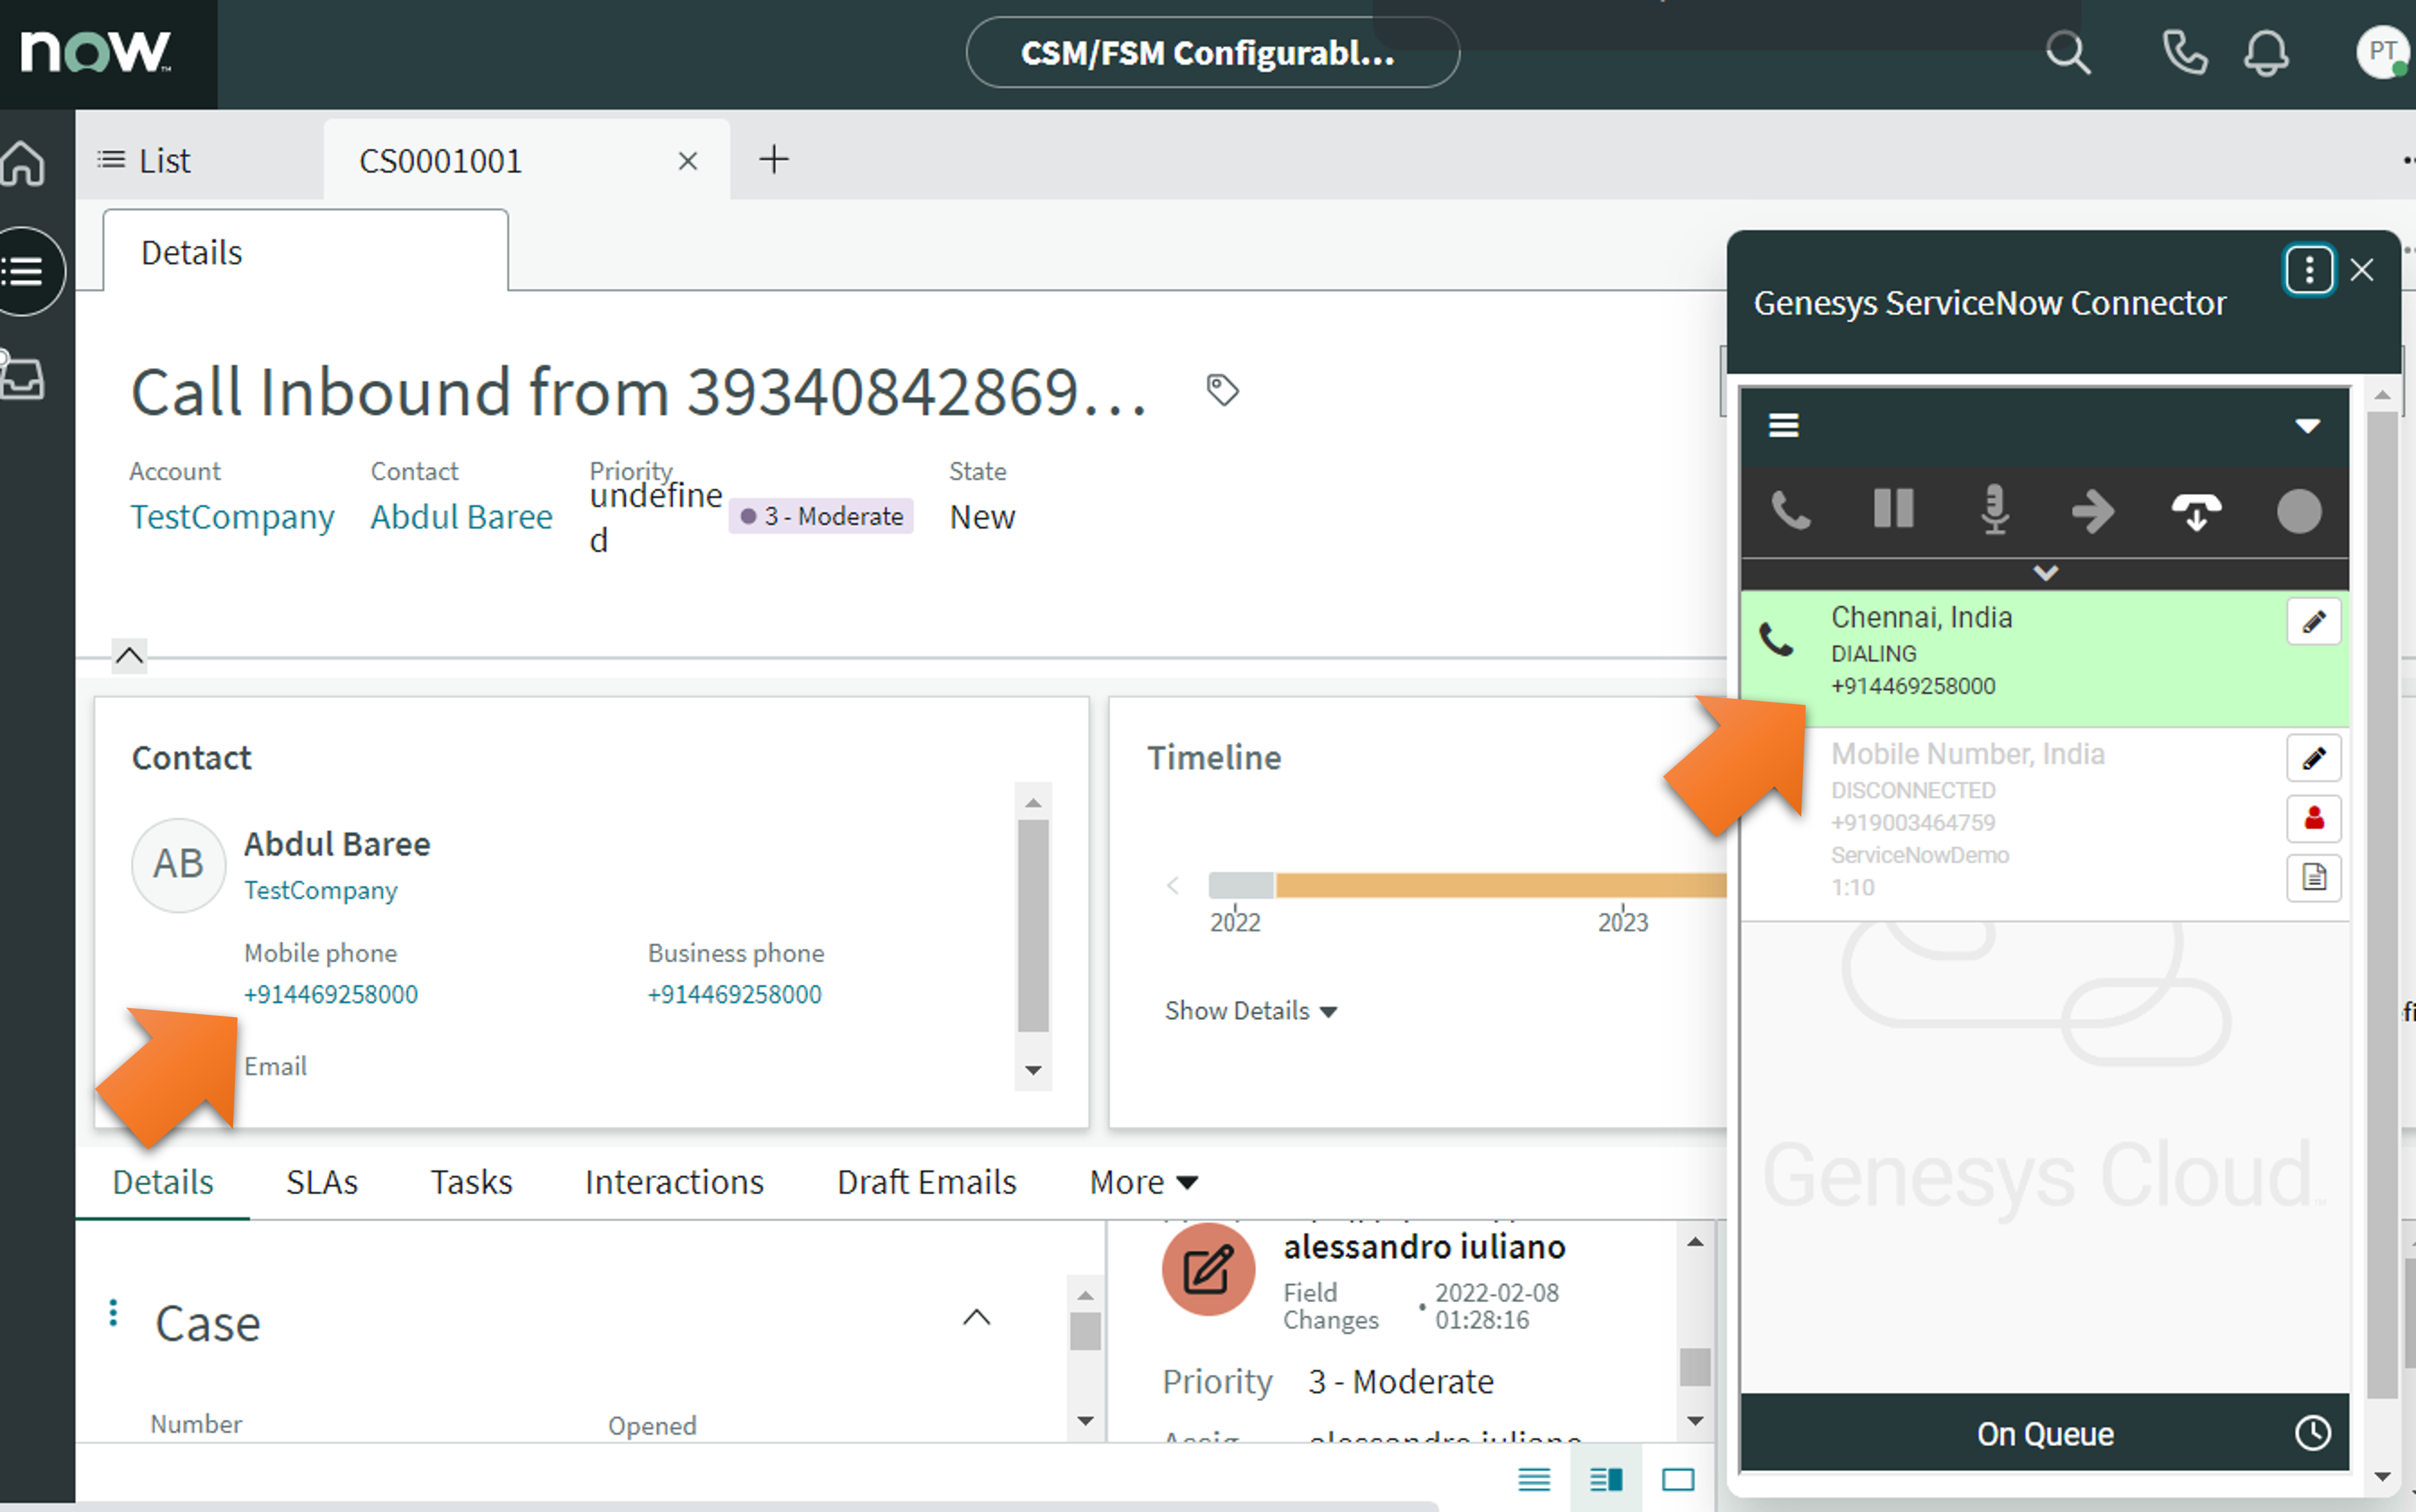The height and width of the screenshot is (1512, 2416).
Task: Click the Pickup call phone icon
Action: [1791, 511]
